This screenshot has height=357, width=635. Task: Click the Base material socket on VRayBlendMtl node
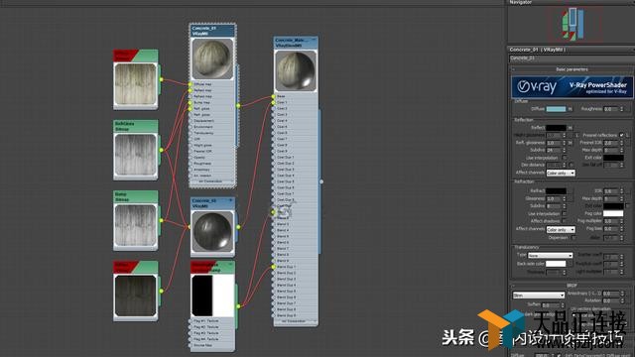click(x=274, y=96)
